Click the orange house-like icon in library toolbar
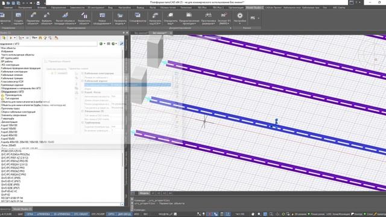This screenshot has height=217, width=386. [56, 38]
